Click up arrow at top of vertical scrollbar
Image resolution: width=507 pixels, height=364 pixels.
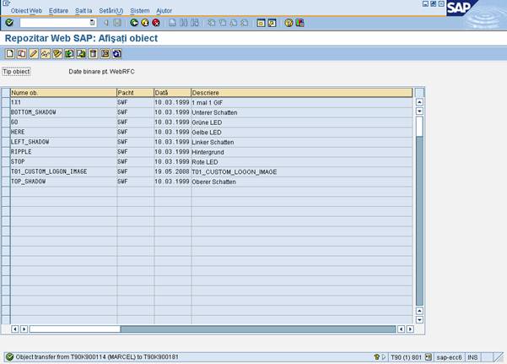click(x=419, y=102)
